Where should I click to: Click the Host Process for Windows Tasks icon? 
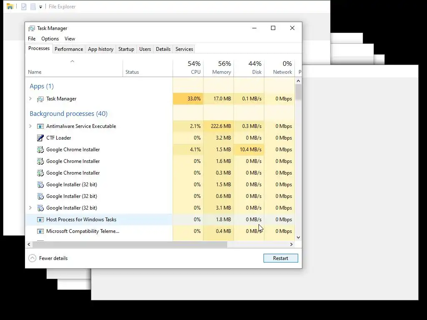(x=40, y=220)
